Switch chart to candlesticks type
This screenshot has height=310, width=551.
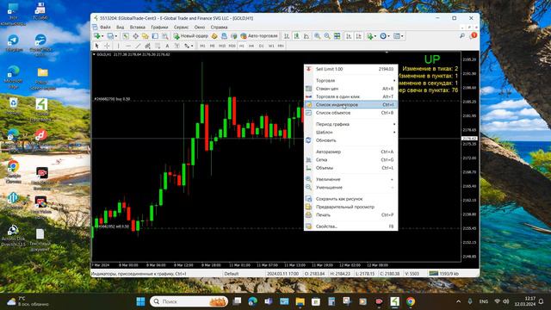[296, 36]
